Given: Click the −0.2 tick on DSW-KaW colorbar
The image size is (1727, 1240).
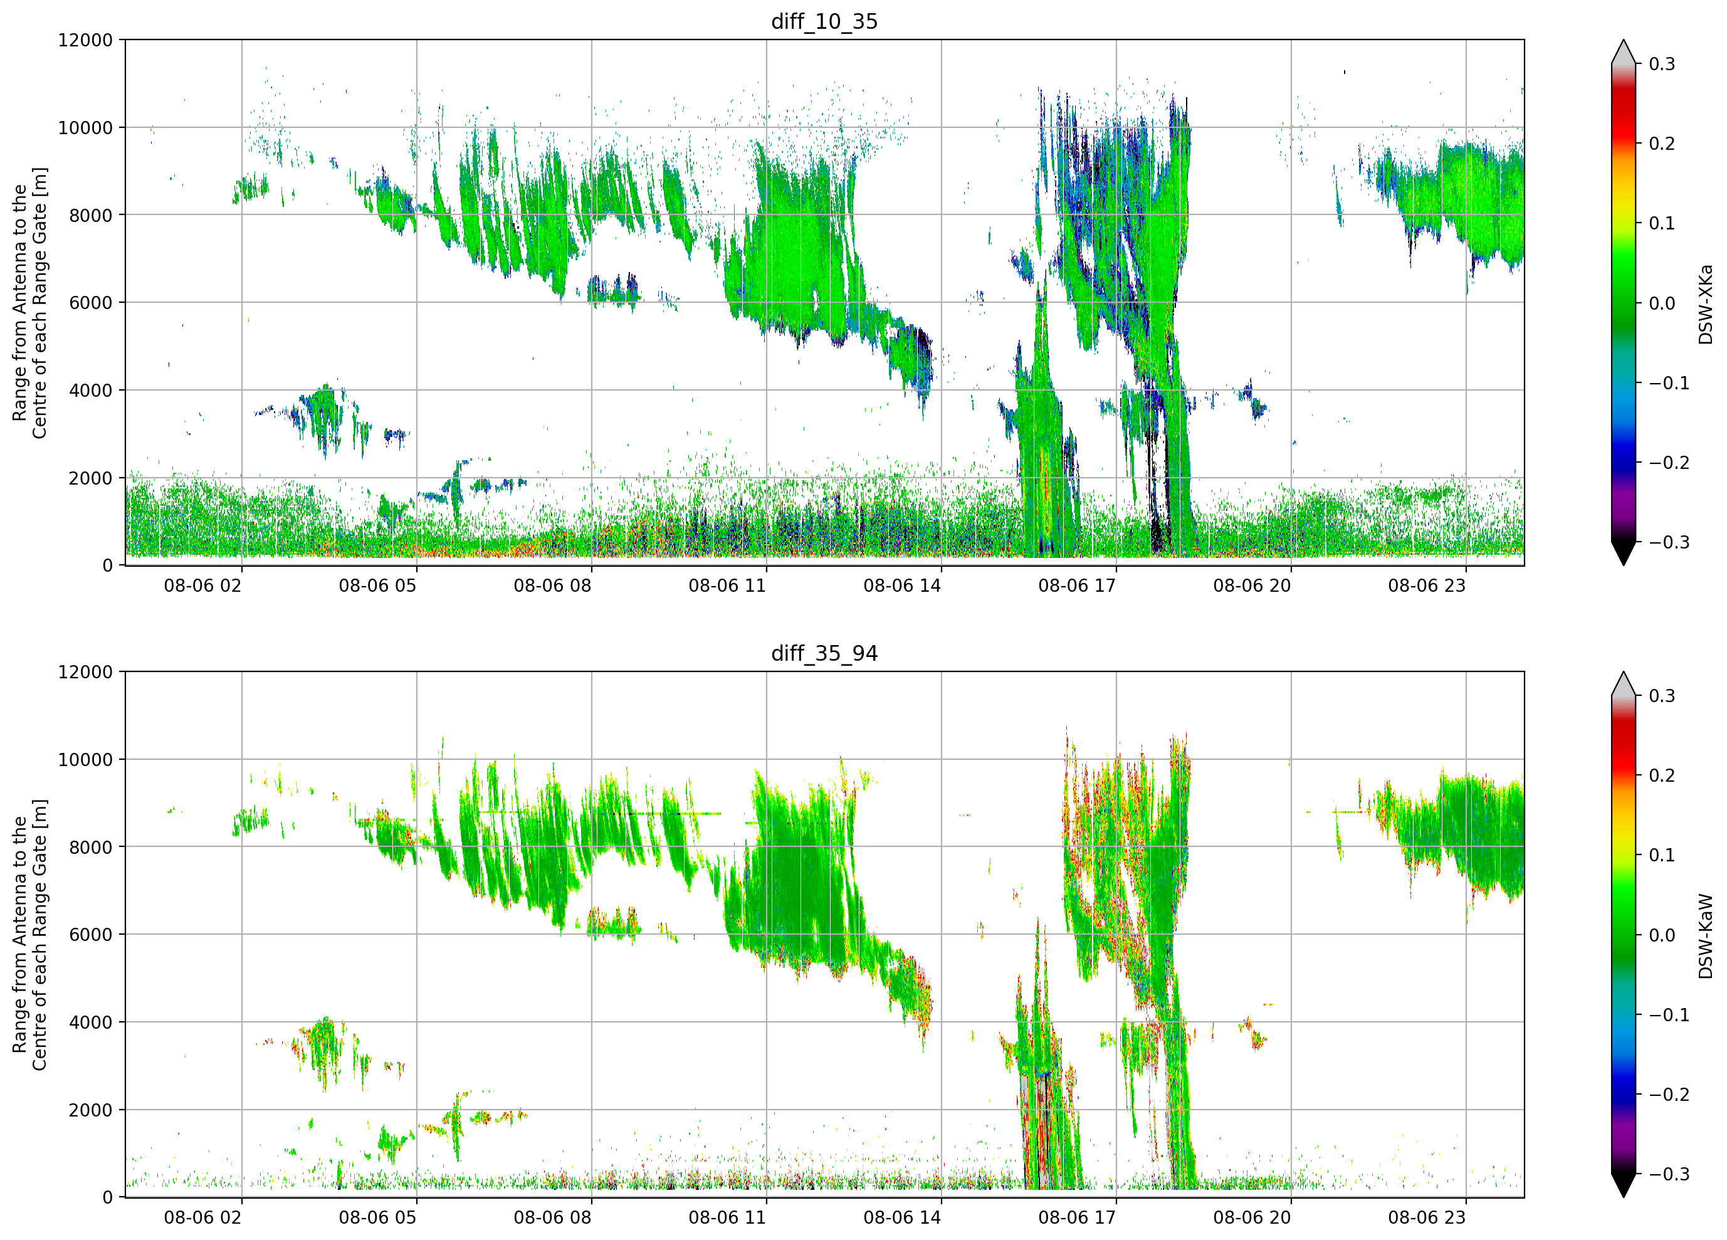Looking at the screenshot, I should tap(1669, 1095).
